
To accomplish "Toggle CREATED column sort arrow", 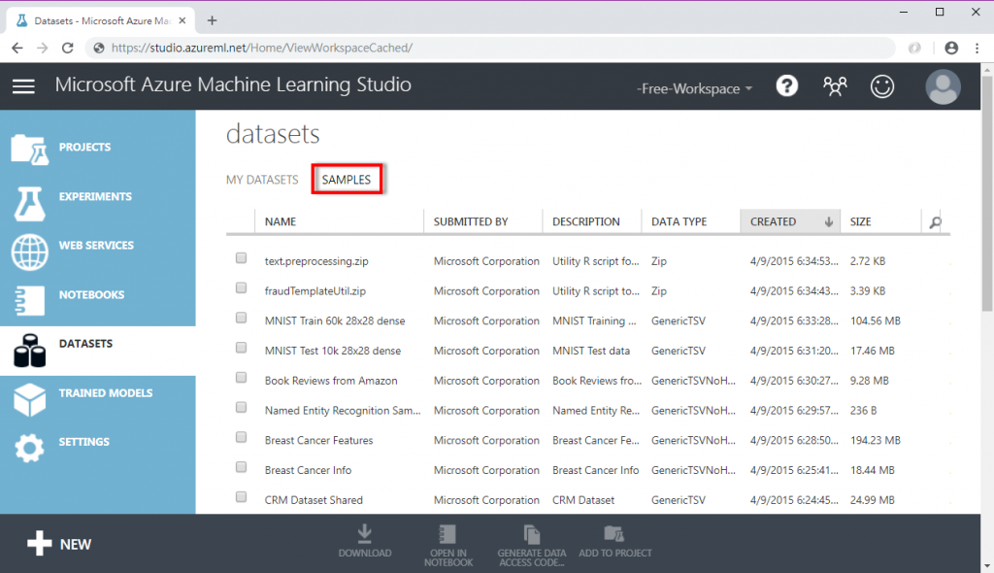I will point(829,222).
